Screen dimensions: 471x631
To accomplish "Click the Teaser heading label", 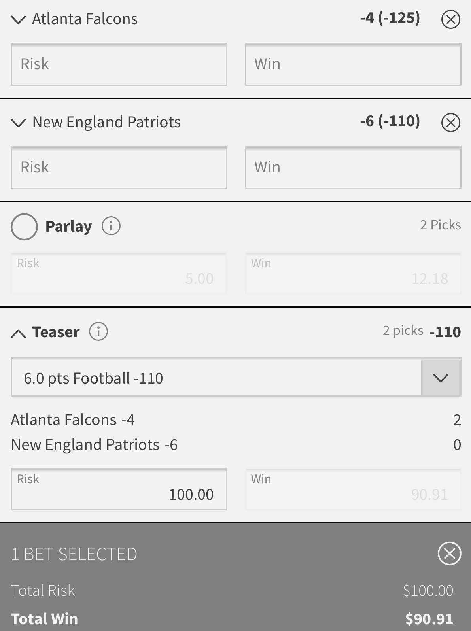I will point(56,332).
